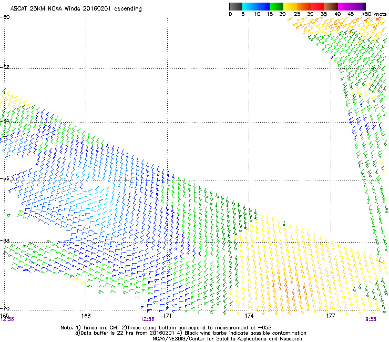This screenshot has width=389, height=342.
Task: Click the note line starting 'Note: 1) Times are GMT'
Action: (166, 328)
